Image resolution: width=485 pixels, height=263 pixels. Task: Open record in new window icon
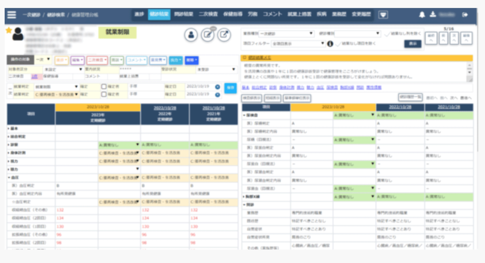click(x=224, y=36)
